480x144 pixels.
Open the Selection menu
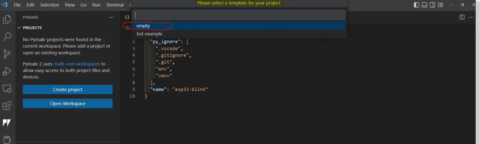[49, 5]
